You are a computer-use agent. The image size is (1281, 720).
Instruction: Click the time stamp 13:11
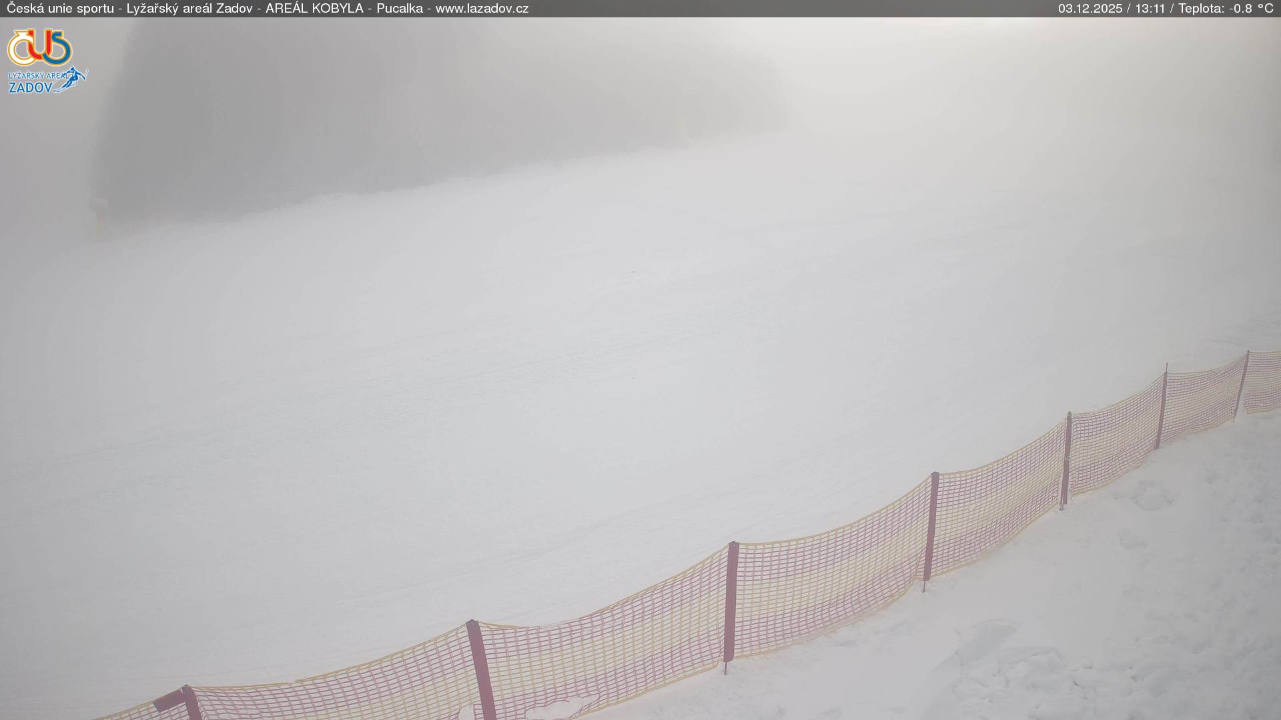[1150, 9]
